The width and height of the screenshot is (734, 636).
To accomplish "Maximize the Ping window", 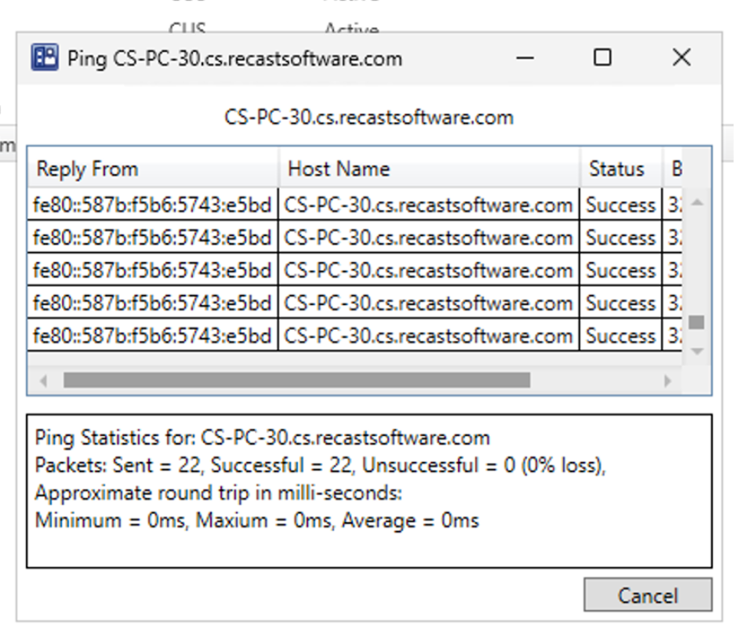I will click(x=602, y=58).
